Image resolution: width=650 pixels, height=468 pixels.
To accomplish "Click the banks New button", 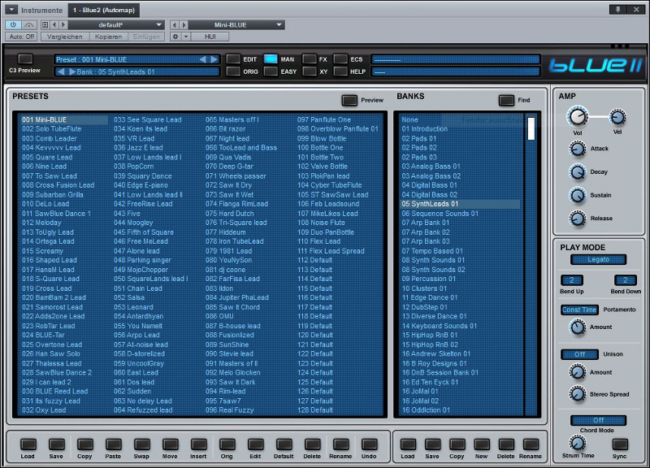I will click(482, 444).
